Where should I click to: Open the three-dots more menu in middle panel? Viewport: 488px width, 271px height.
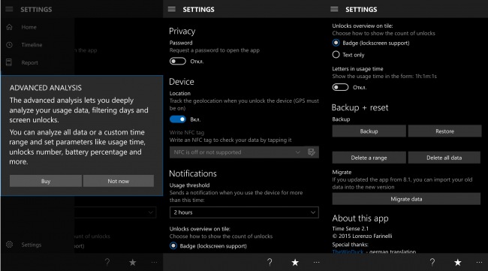tap(317, 263)
